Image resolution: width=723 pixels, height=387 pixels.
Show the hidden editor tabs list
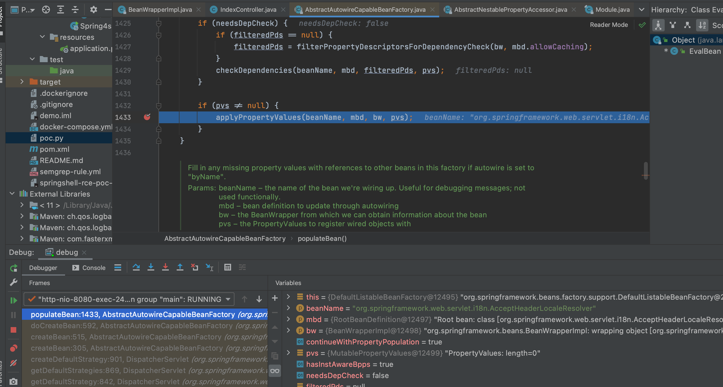[641, 10]
